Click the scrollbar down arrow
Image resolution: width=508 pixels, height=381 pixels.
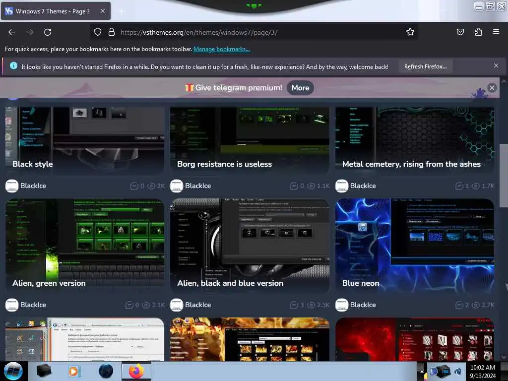pyautogui.click(x=504, y=357)
